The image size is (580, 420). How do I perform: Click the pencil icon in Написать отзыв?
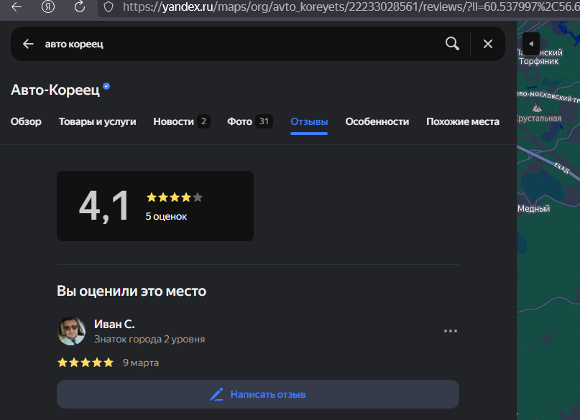pyautogui.click(x=217, y=394)
